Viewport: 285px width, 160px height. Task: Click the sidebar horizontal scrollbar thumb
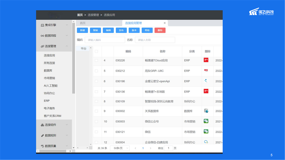pos(53,151)
